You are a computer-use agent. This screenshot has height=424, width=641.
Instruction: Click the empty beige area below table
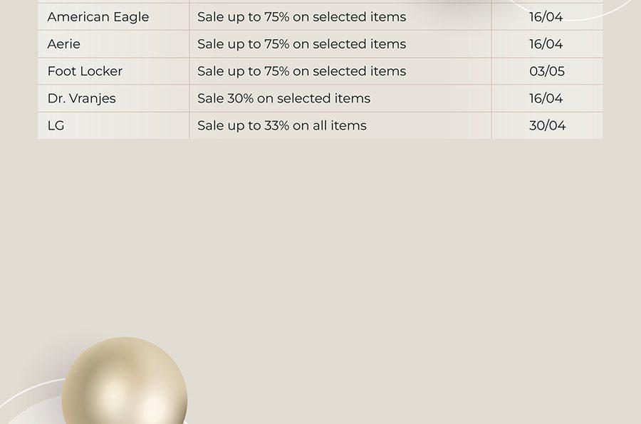[368, 245]
